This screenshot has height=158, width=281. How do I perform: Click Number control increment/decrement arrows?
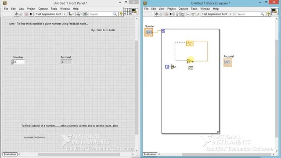click(12, 62)
